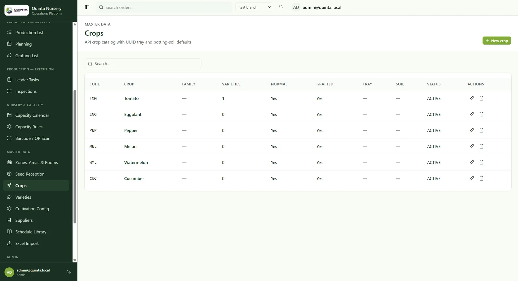Edit the Watermelon crop row
The height and width of the screenshot is (281, 518).
point(472,162)
